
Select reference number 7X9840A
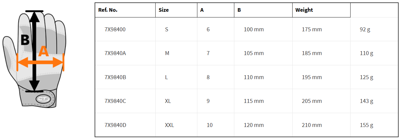tap(115, 53)
